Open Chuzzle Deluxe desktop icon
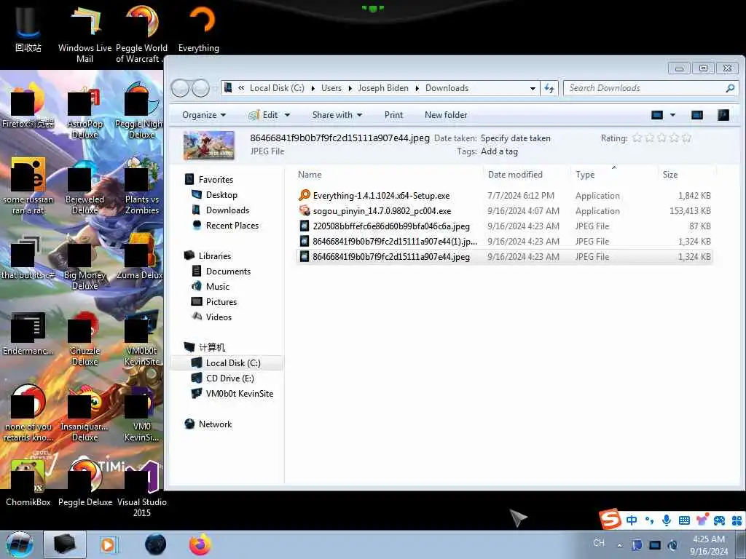Screen dimensions: 746x559 (x=85, y=338)
